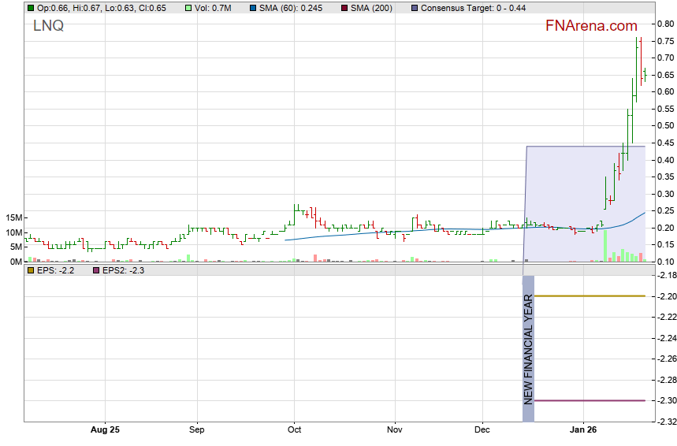Click the light green Vol legend swatch
Viewport: 677px width, 446px height.
[x=188, y=8]
